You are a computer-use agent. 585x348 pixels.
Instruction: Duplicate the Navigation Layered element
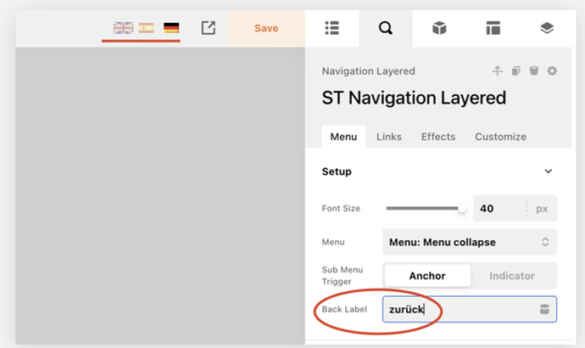pos(516,71)
